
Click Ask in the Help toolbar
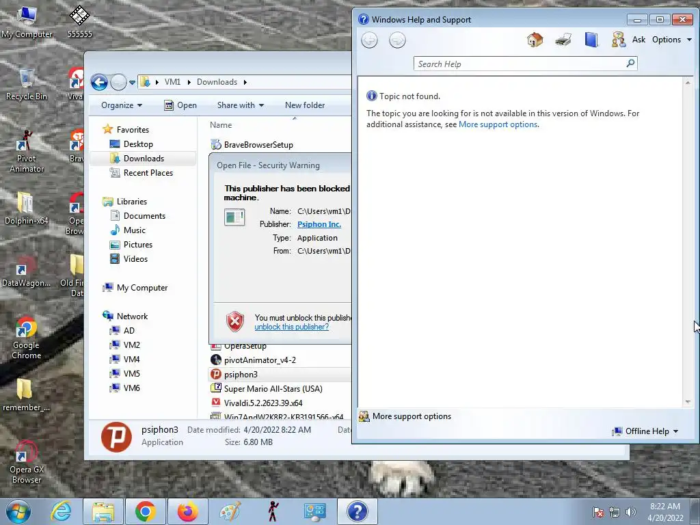click(638, 40)
